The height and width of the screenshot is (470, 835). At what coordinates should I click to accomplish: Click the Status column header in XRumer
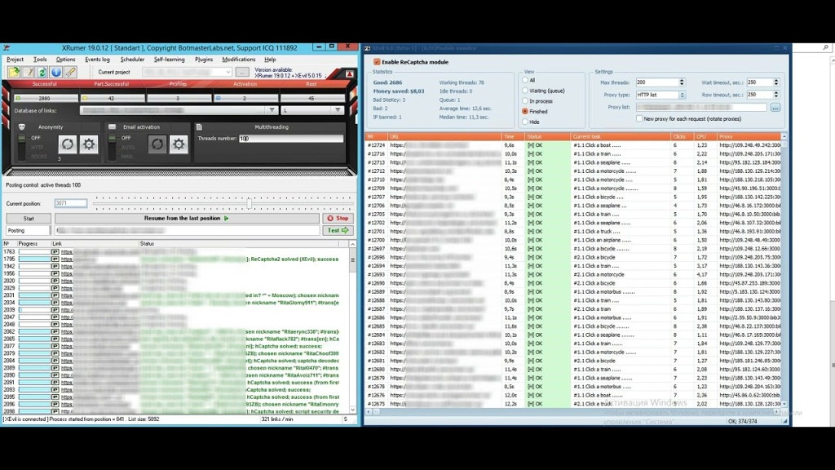[239, 243]
